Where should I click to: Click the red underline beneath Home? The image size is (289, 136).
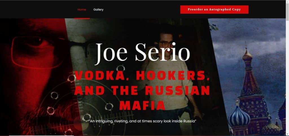(x=82, y=18)
